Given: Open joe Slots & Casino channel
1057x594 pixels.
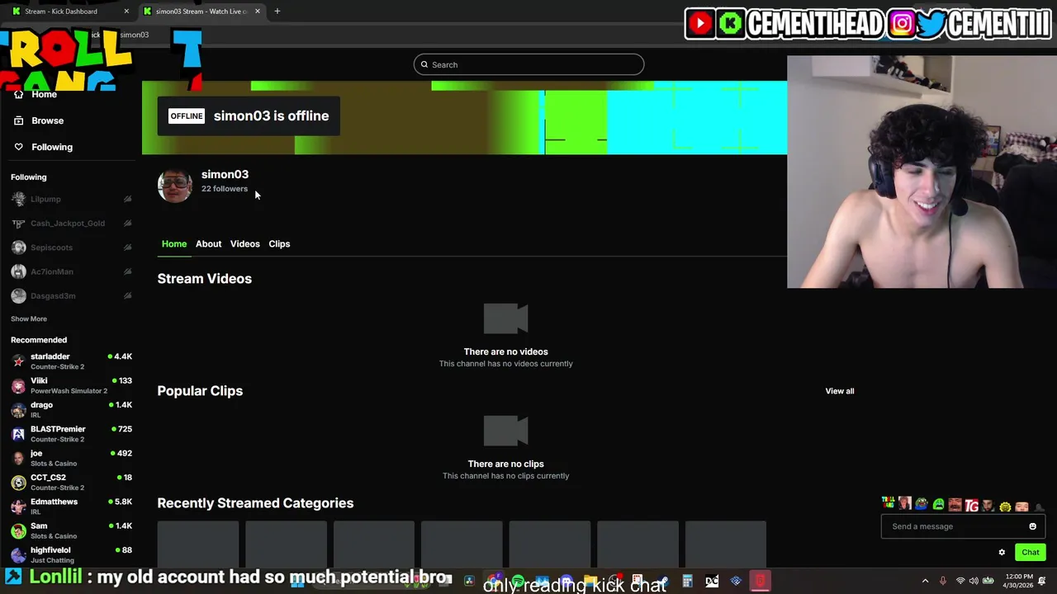Looking at the screenshot, I should click(71, 458).
